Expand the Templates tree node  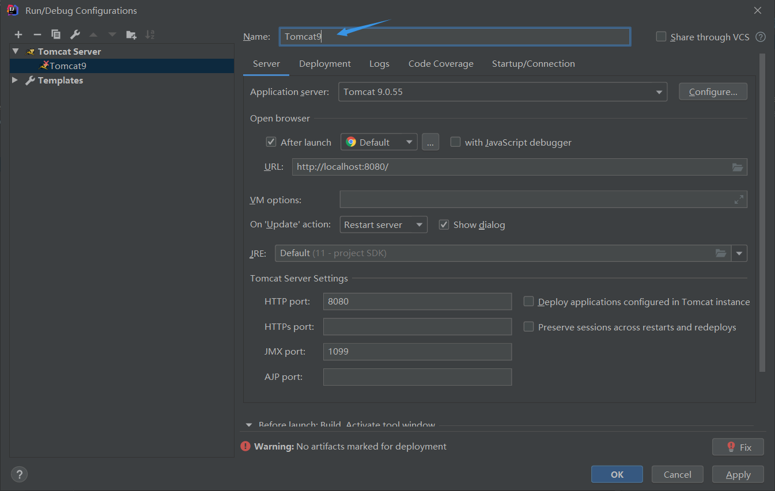(16, 80)
